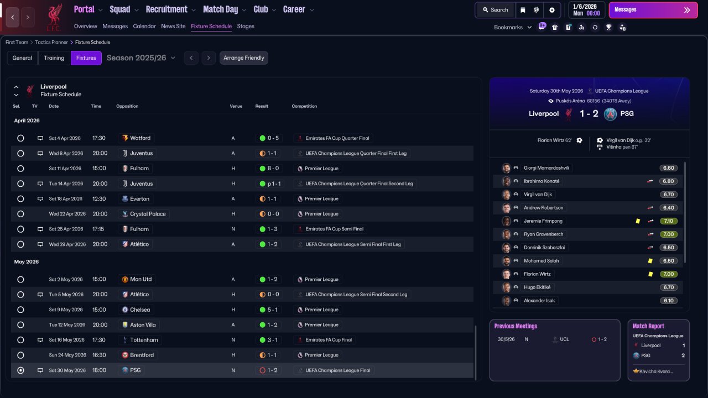Click the Opposition column header
Screen dimensions: 708x398
point(127,106)
